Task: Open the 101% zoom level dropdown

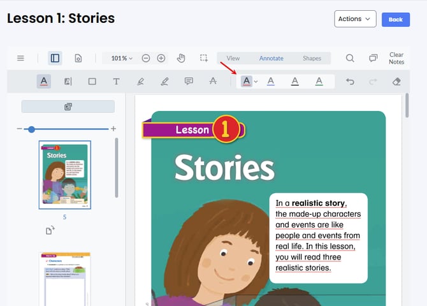Action: [122, 58]
